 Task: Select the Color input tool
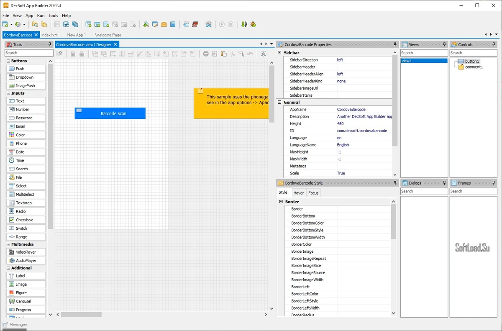(26, 135)
